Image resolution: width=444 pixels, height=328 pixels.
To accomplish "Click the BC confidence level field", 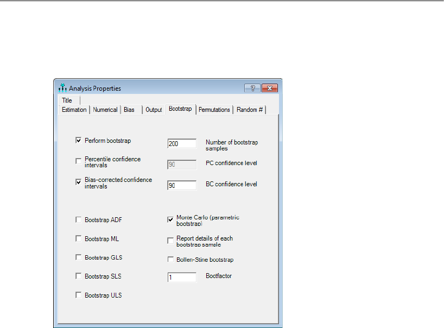I will point(182,186).
